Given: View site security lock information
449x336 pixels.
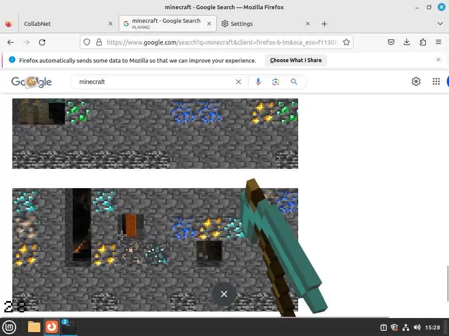Looking at the screenshot, I should [99, 42].
